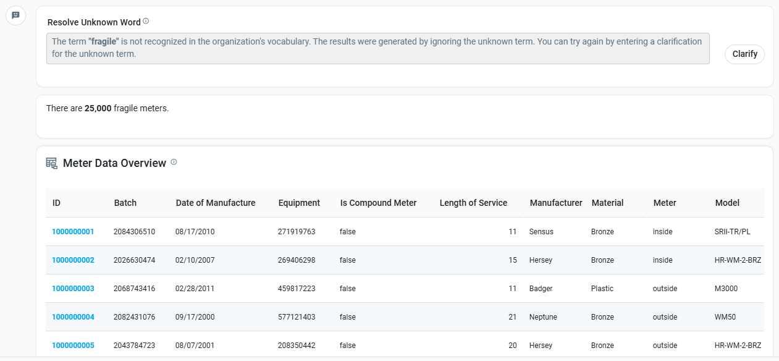Screen dimensions: 779x361
Task: Open meter ID 1000000003 link
Action: (x=73, y=289)
